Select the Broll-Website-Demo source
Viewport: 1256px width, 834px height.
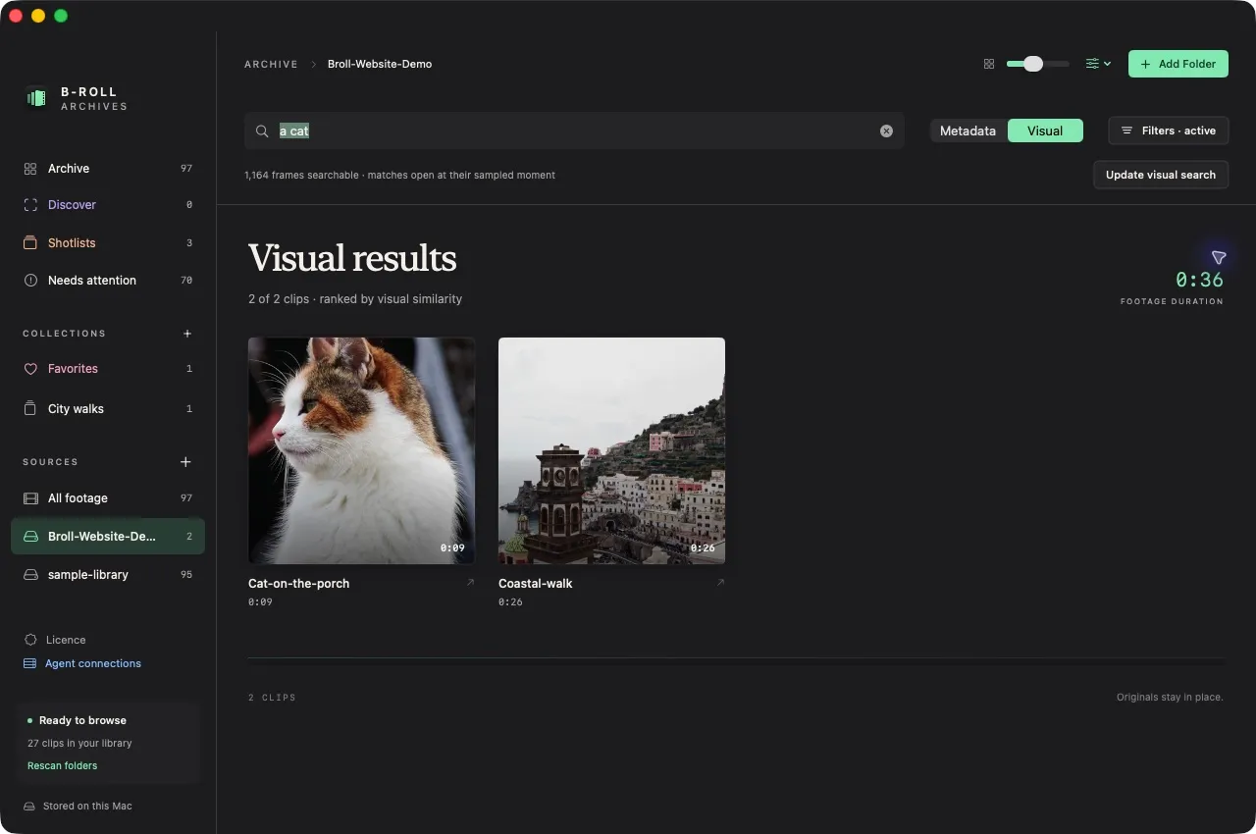point(108,537)
